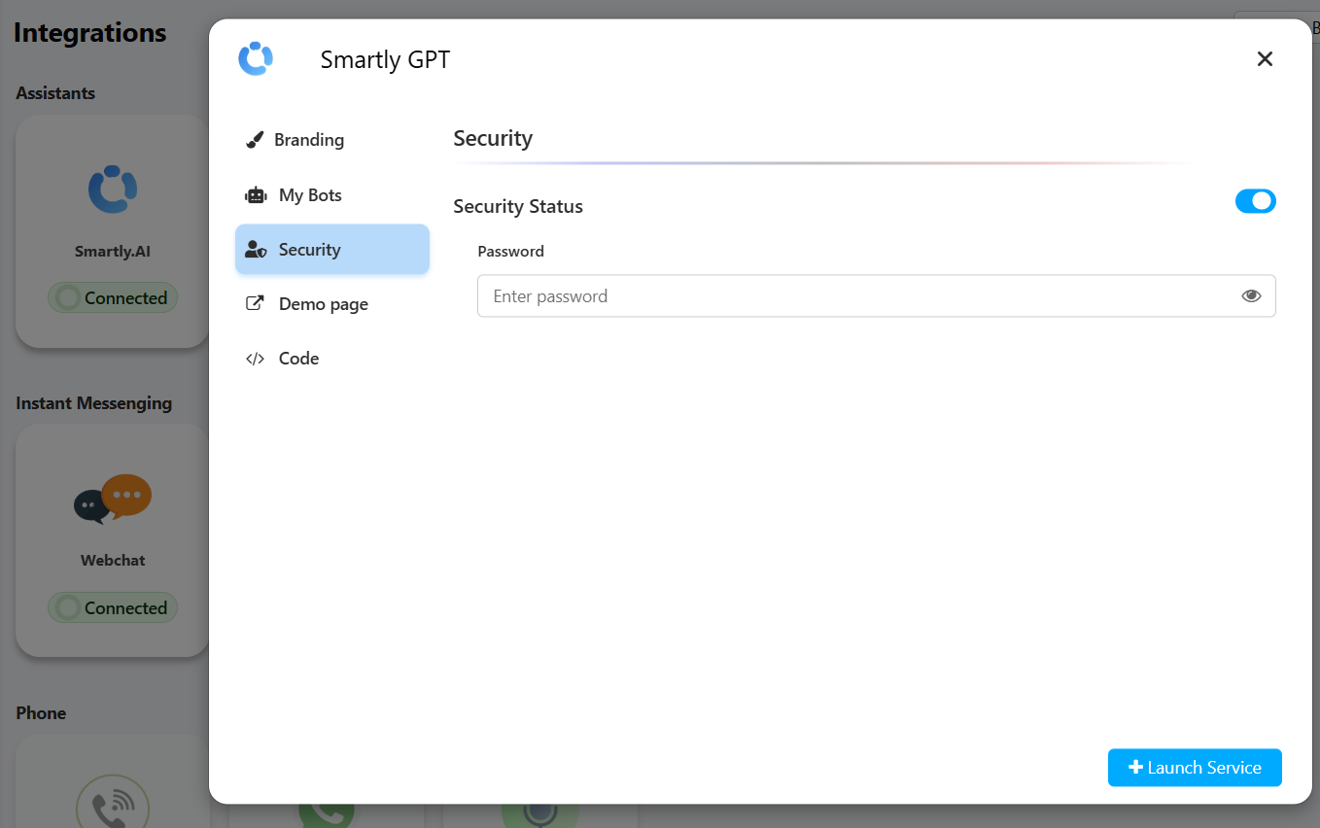Screen dimensions: 1320x828
Task: Show password using the eye icon
Action: [x=1251, y=296]
